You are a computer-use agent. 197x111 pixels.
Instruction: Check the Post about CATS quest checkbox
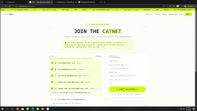coord(52,99)
